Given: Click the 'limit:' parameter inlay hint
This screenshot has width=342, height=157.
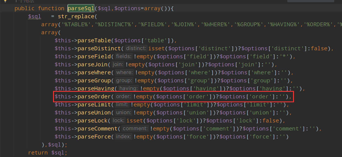Looking at the screenshot, I should tap(122, 104).
